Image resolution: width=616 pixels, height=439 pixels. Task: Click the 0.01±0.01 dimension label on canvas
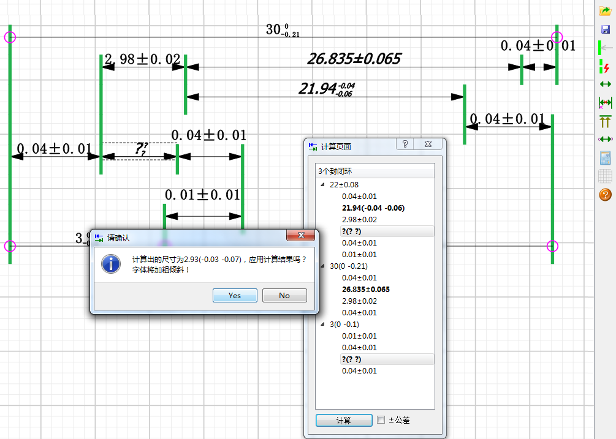[202, 195]
